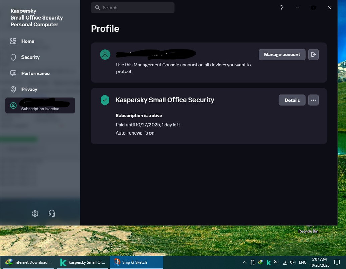Open the three-dot more options menu
Image resolution: width=346 pixels, height=269 pixels.
[313, 100]
